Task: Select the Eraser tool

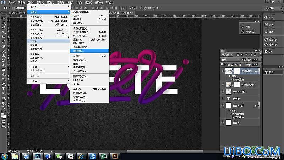Action: 3,65
